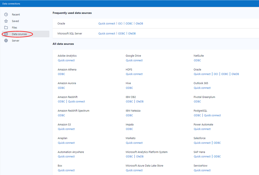The image size is (259, 175).
Task: Select Data sources in sidebar
Action: (x=26, y=34)
